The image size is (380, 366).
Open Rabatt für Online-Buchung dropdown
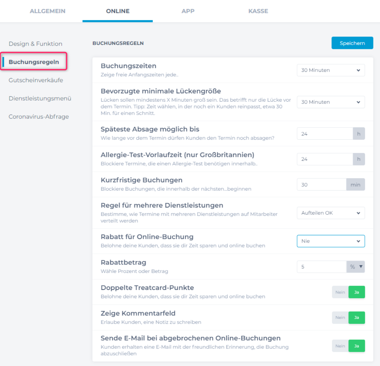tap(330, 241)
